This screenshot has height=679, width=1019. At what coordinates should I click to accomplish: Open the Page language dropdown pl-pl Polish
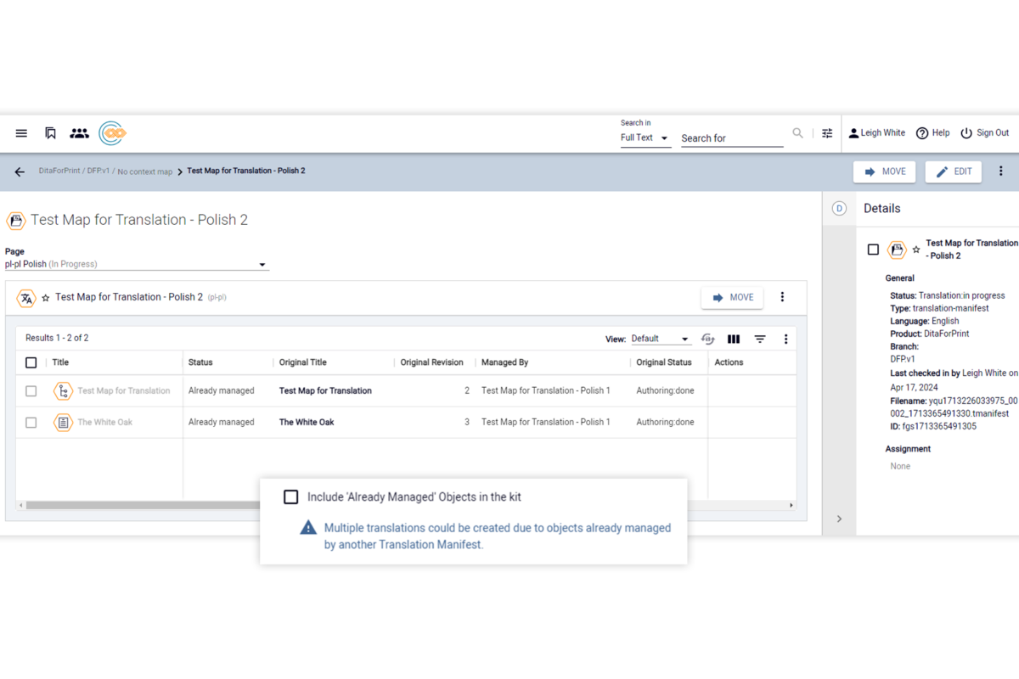coord(137,264)
